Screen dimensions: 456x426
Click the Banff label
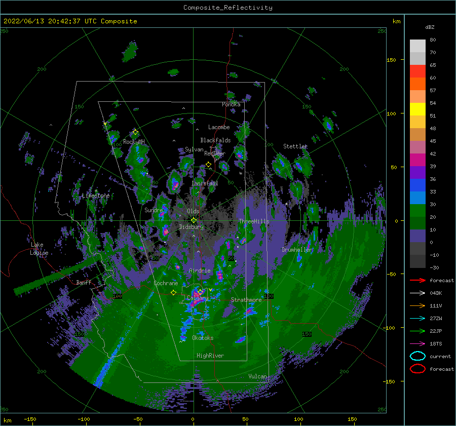(84, 282)
